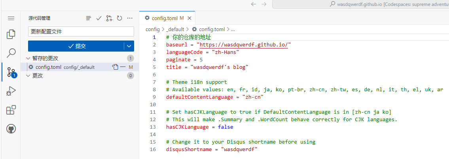Open config.toml file icon in staged row

click(x=115, y=67)
